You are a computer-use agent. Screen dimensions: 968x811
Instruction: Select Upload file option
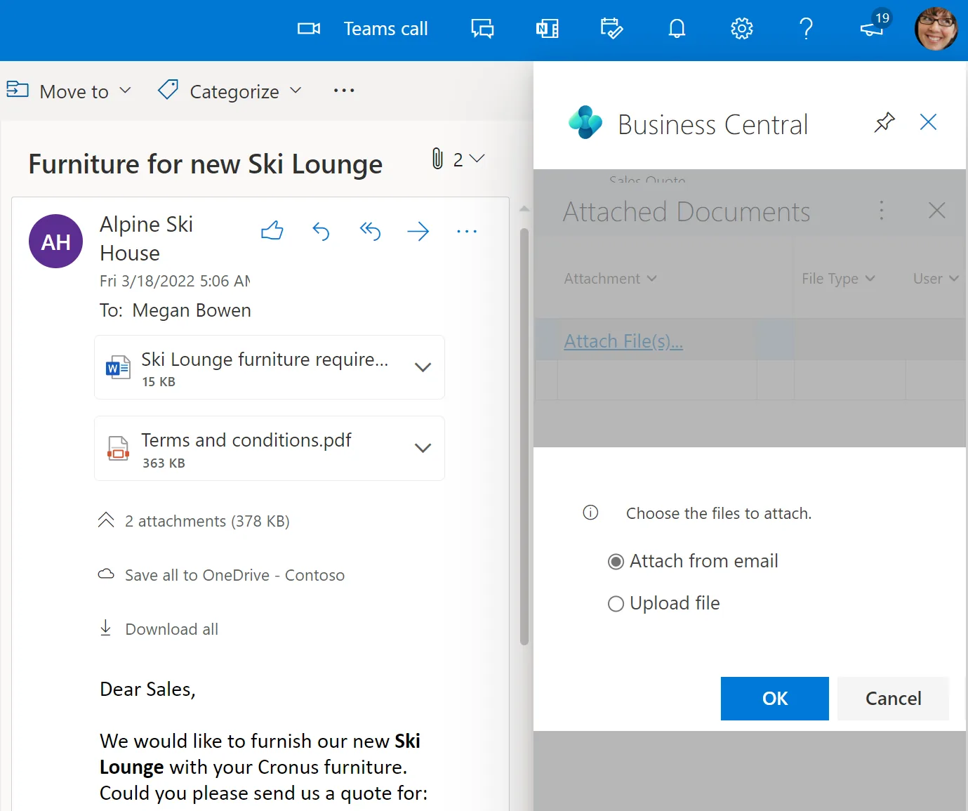point(616,604)
